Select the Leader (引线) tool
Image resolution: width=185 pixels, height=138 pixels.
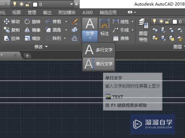[121, 30]
